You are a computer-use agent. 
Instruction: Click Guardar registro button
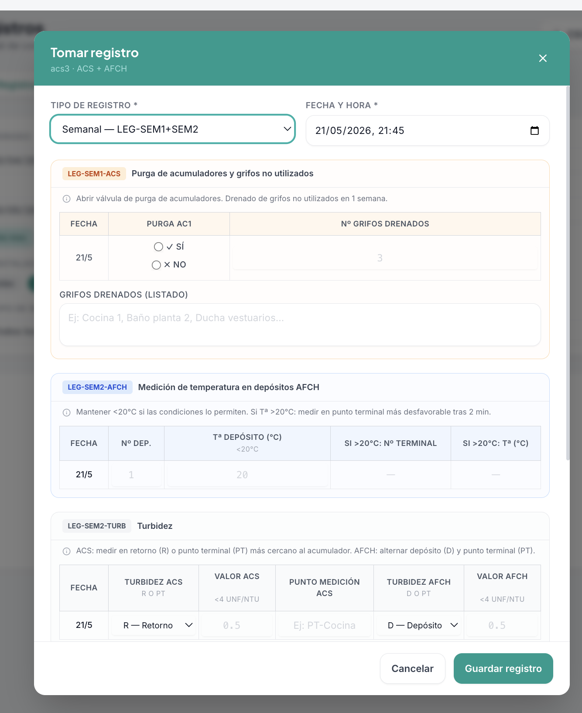click(x=503, y=668)
